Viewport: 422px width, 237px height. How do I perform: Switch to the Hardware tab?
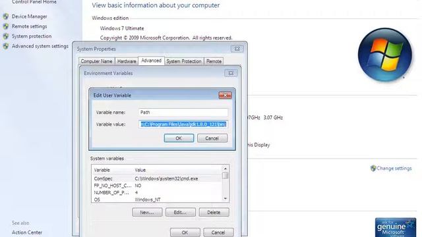click(127, 61)
